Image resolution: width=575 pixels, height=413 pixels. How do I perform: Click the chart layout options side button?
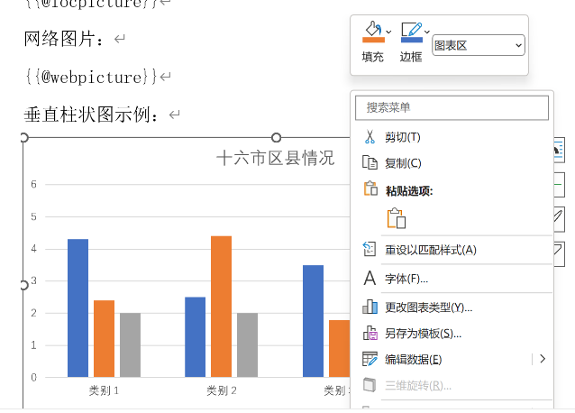pos(559,150)
